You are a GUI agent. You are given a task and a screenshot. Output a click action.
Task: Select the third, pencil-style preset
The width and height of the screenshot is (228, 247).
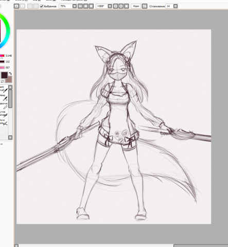(x=4, y=105)
